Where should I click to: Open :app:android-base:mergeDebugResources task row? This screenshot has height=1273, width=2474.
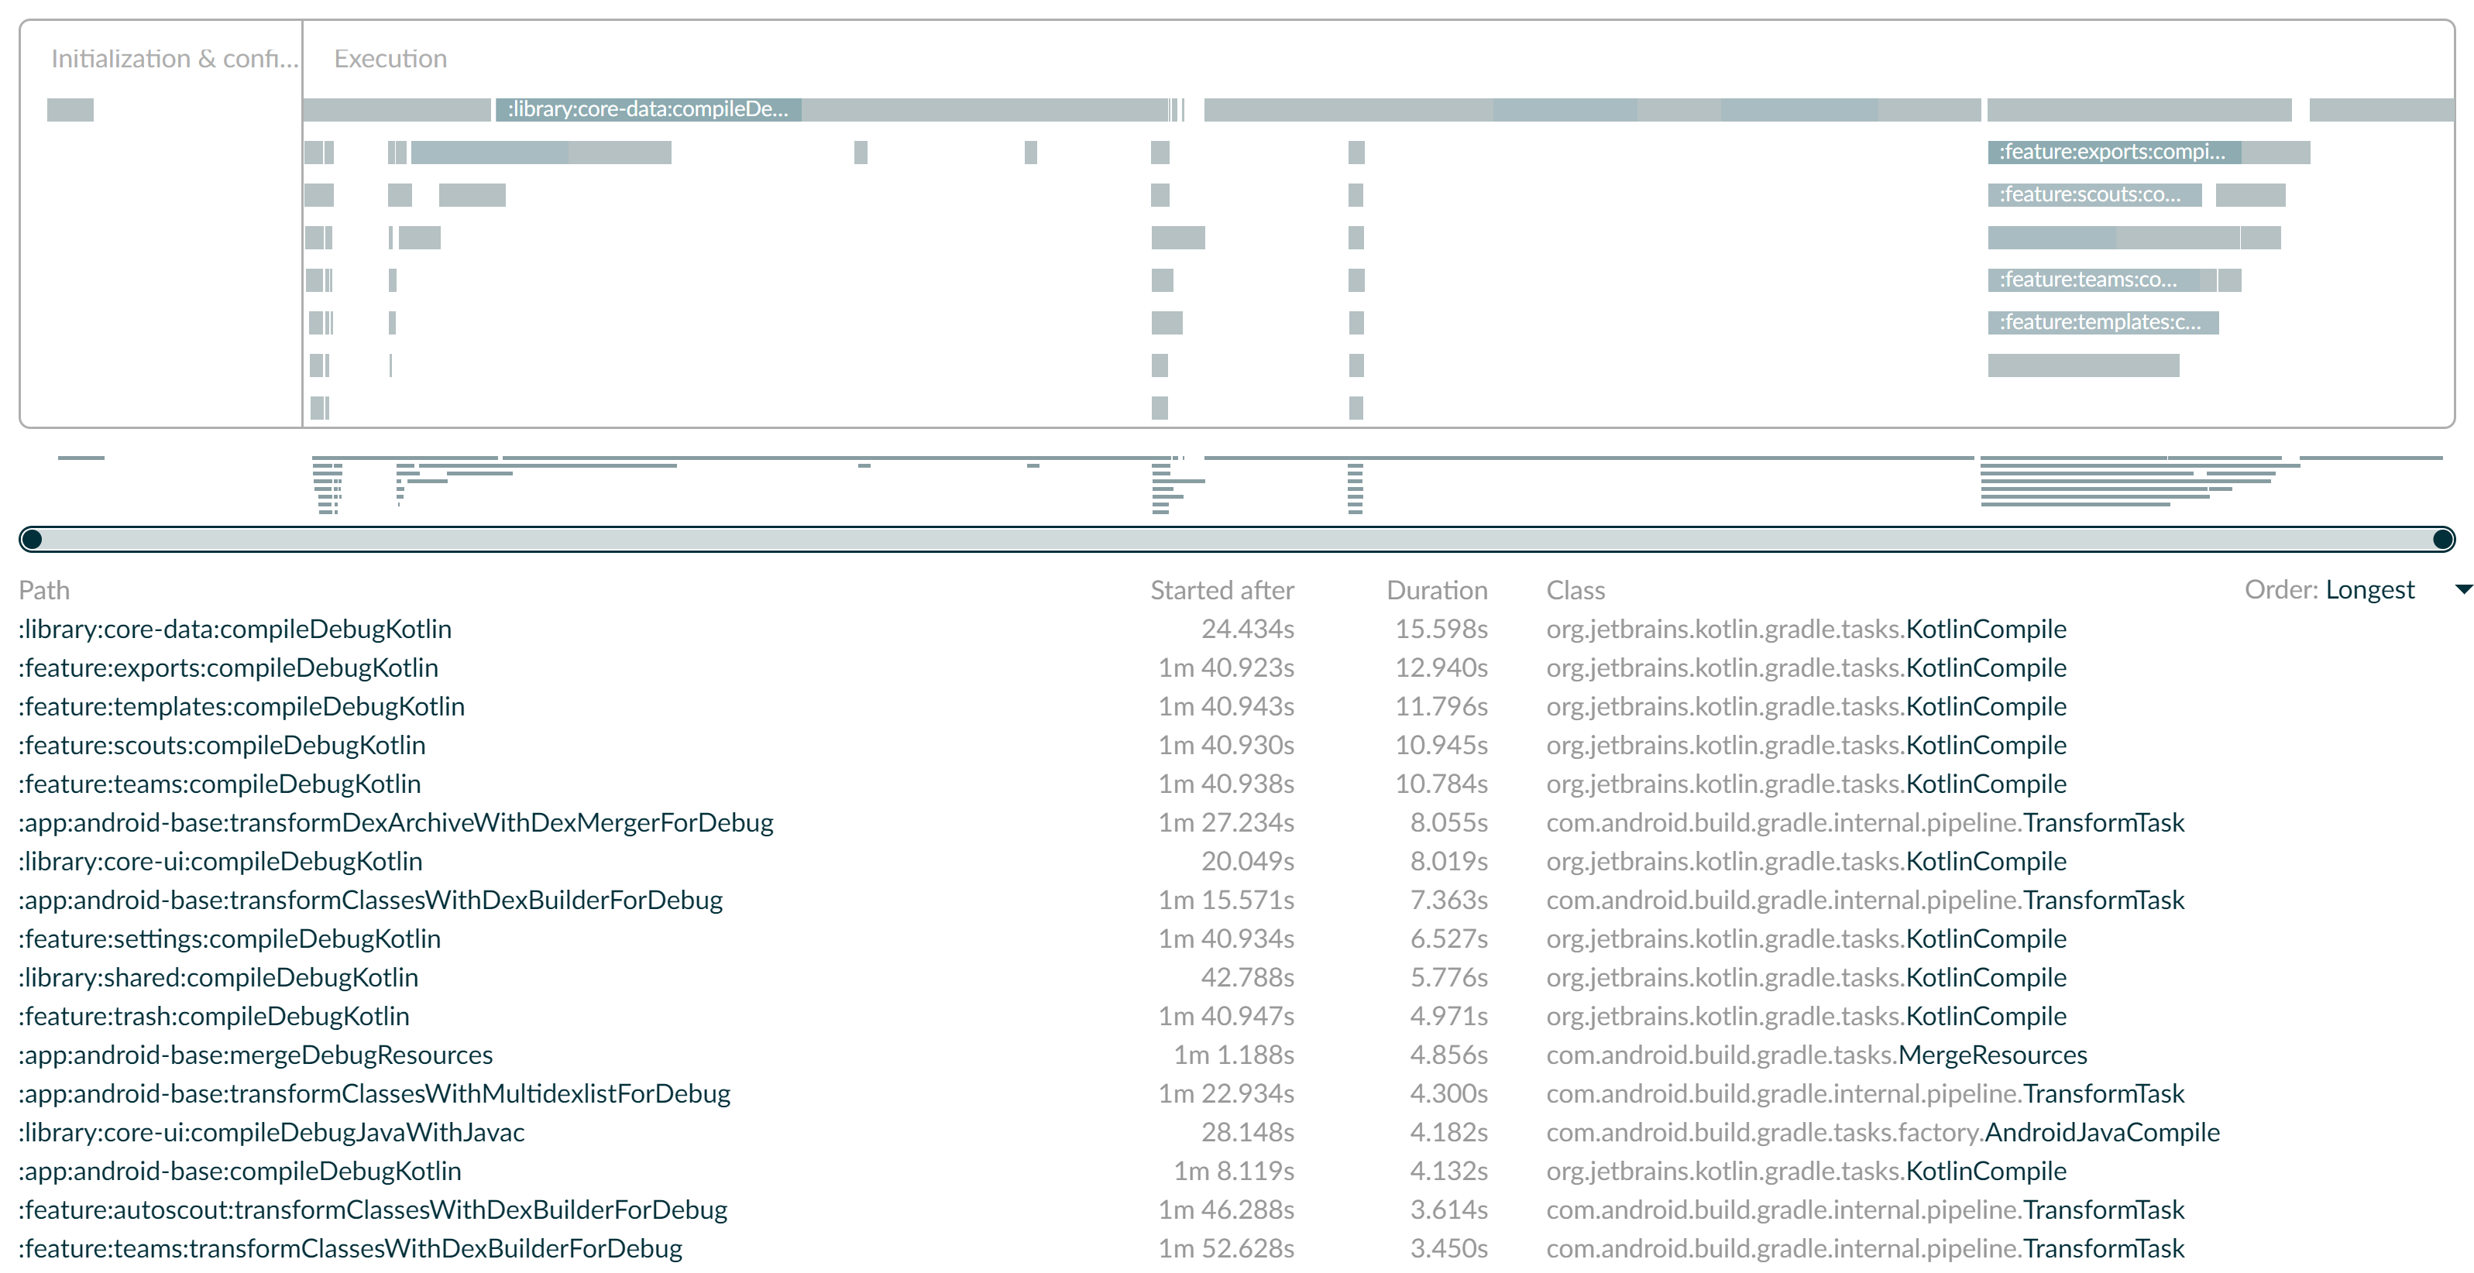pyautogui.click(x=256, y=1055)
